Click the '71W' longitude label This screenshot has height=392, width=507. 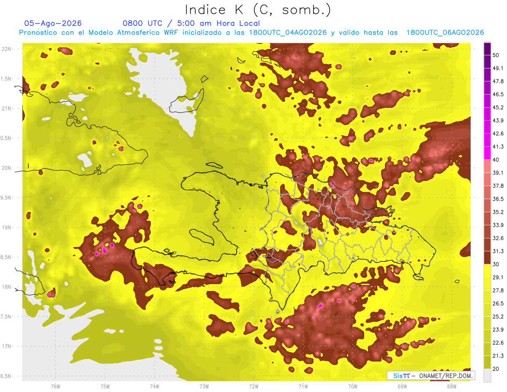click(303, 386)
